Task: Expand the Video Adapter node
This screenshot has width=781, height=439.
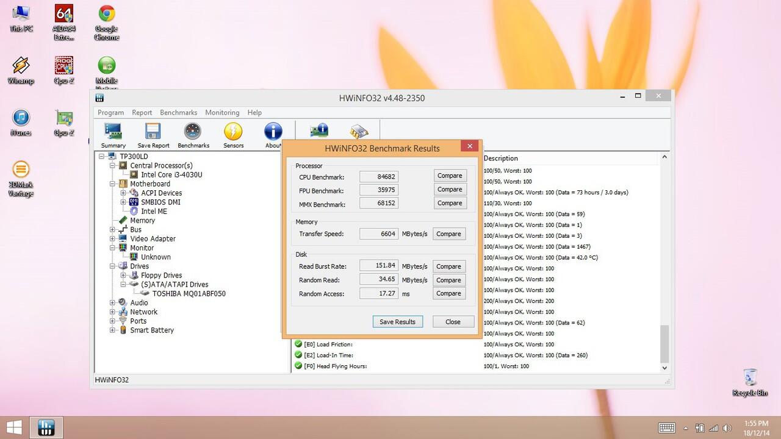Action: [x=112, y=239]
